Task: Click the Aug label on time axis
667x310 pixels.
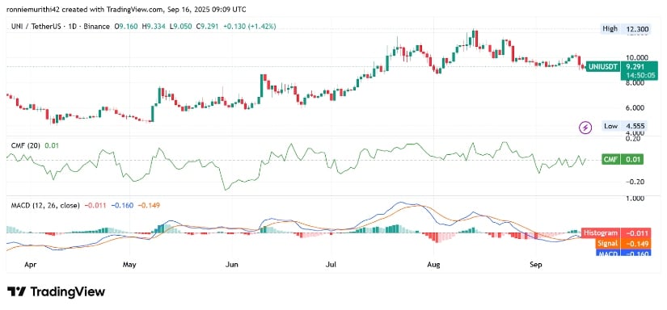Action: click(433, 265)
